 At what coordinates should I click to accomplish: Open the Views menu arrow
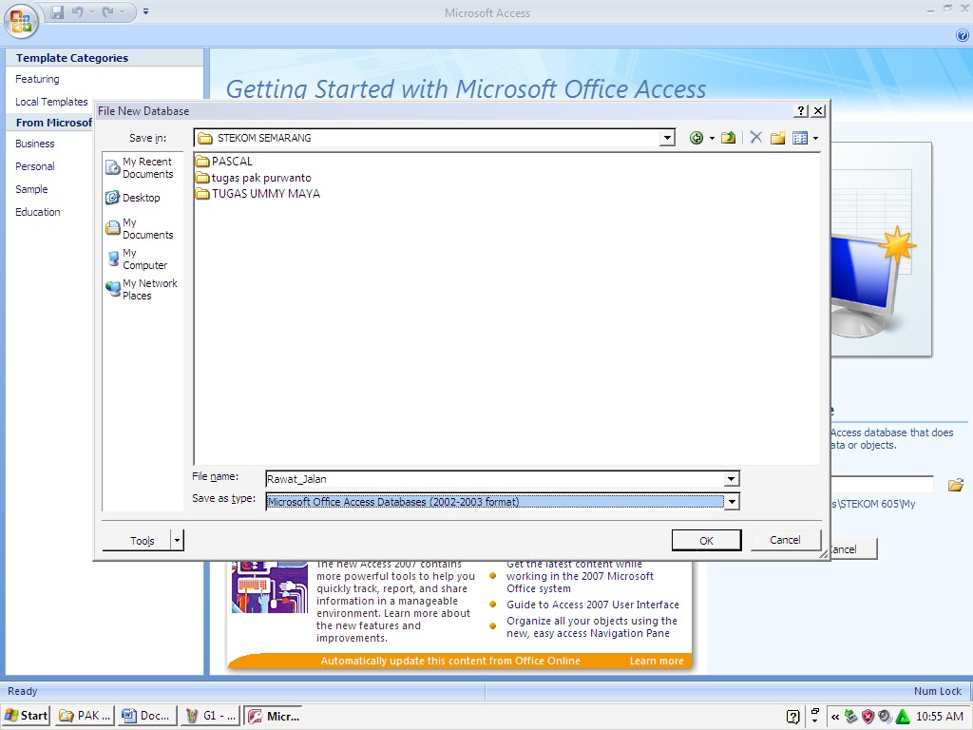[x=812, y=137]
